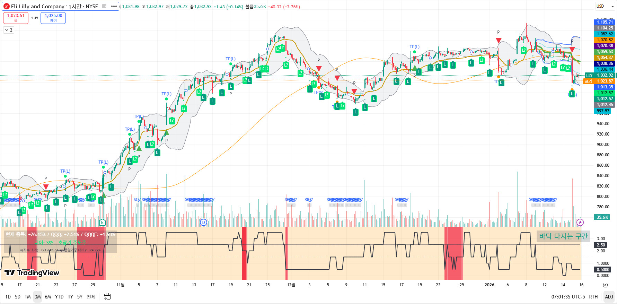Click the TP(S) label in December
Image resolution: width=617 pixels, height=304 pixels.
318,93
